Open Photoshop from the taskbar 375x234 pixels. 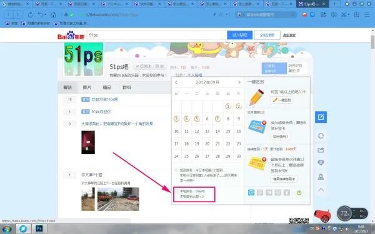(39, 229)
